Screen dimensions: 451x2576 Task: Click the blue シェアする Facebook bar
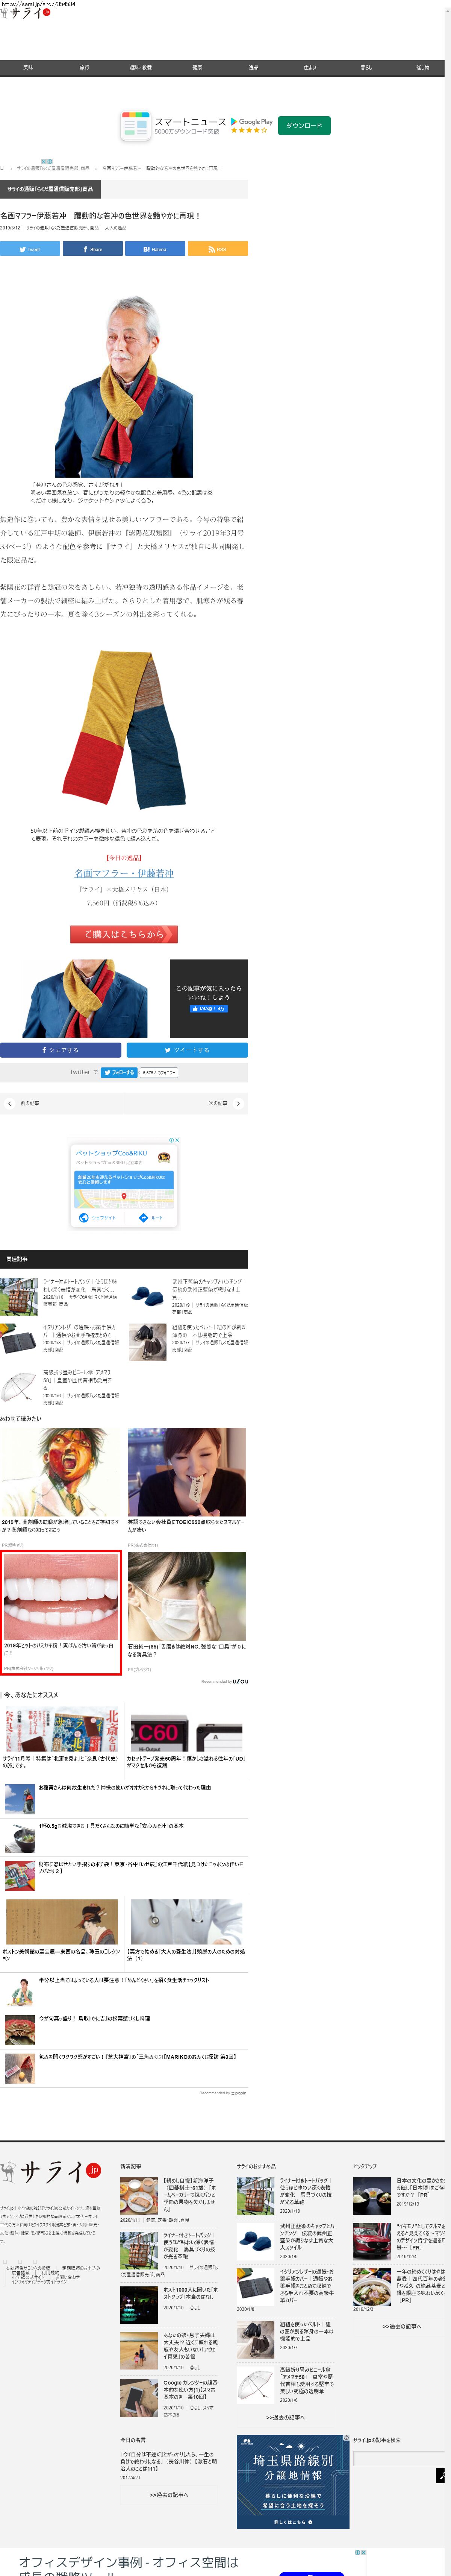pyautogui.click(x=61, y=1050)
